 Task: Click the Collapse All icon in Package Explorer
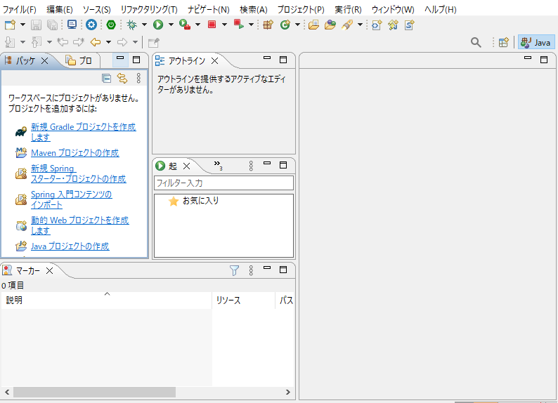click(x=106, y=79)
